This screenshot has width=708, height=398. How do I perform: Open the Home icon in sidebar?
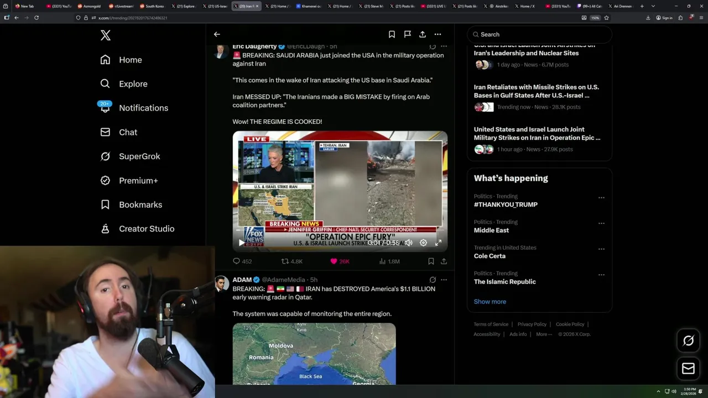coord(105,60)
